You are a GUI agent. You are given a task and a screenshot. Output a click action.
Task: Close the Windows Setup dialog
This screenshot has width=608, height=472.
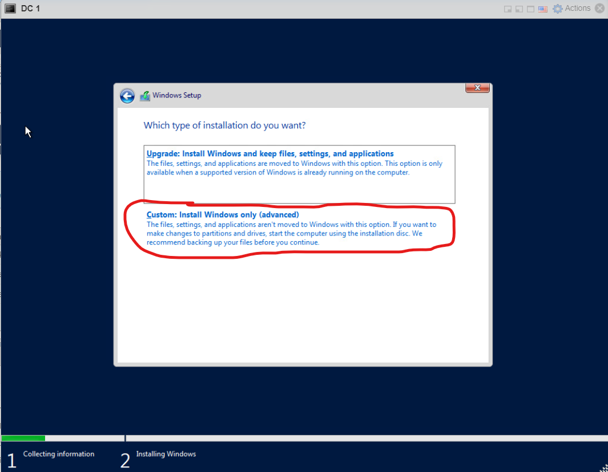pyautogui.click(x=477, y=88)
